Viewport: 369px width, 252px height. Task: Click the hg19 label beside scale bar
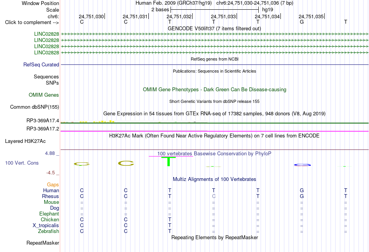coord(268,10)
